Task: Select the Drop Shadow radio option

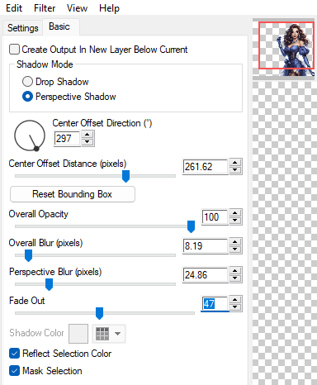Action: click(x=27, y=82)
